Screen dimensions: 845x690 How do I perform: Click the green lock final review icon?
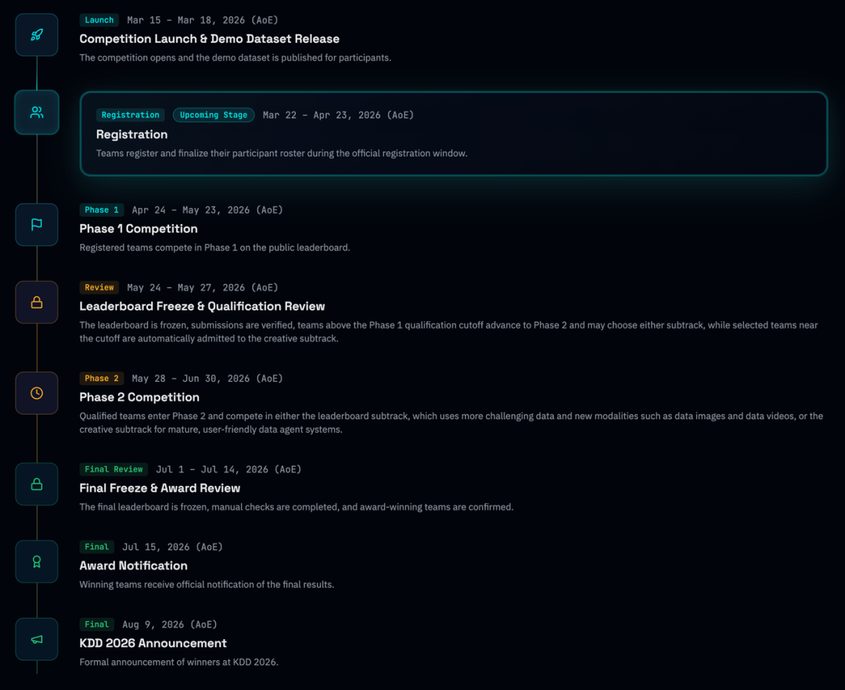(37, 484)
